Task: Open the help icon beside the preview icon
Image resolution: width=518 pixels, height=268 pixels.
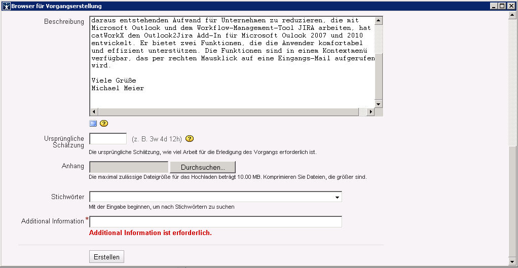Action: [104, 123]
